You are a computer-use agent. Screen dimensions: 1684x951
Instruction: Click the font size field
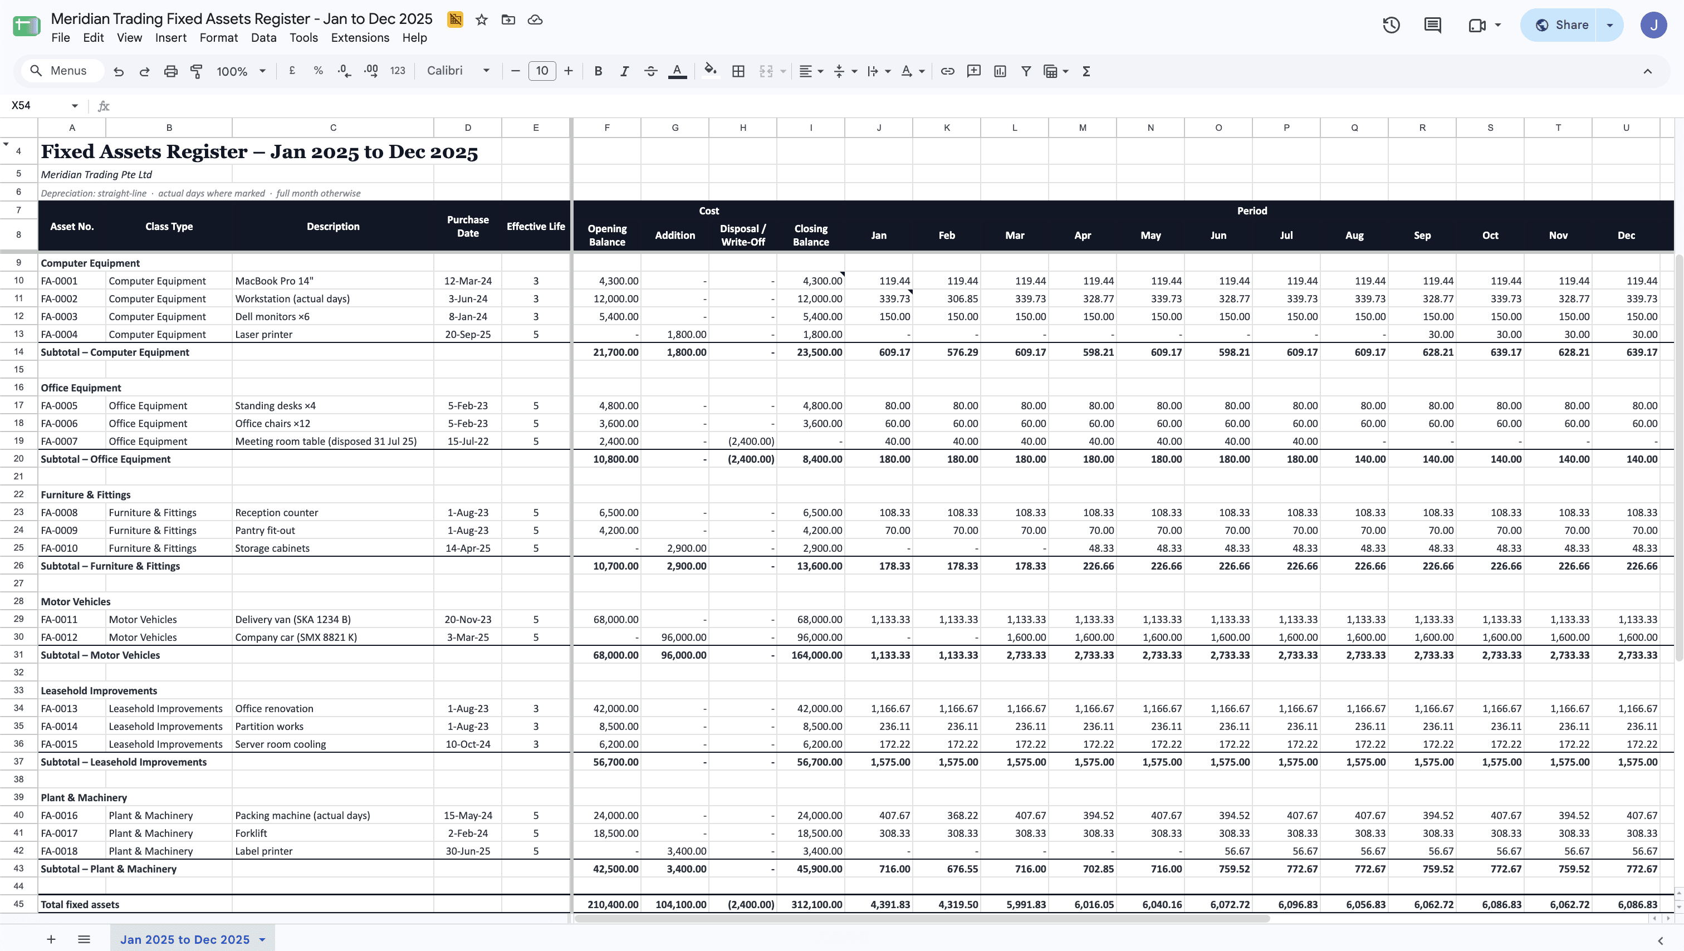(542, 71)
